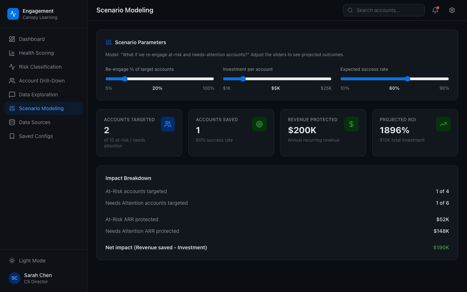Select the Risk Classification icon in the sidebar
Screen dimensions: 467x292
(12, 66)
